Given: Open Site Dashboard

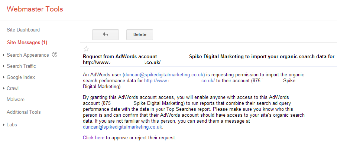Looking at the screenshot, I should point(23,30).
